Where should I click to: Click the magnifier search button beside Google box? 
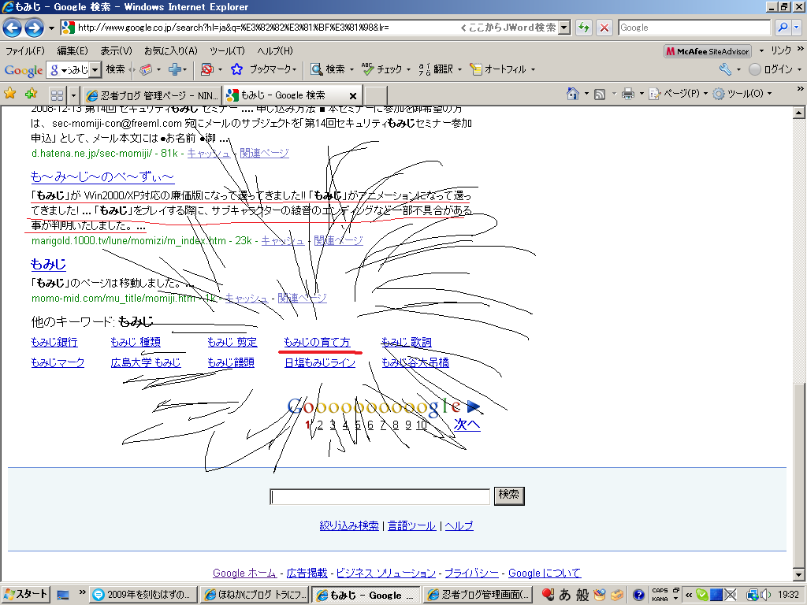pos(783,28)
